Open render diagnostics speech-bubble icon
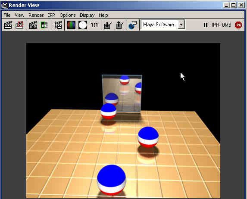Viewport: 247px width, 199px height. tap(133, 25)
